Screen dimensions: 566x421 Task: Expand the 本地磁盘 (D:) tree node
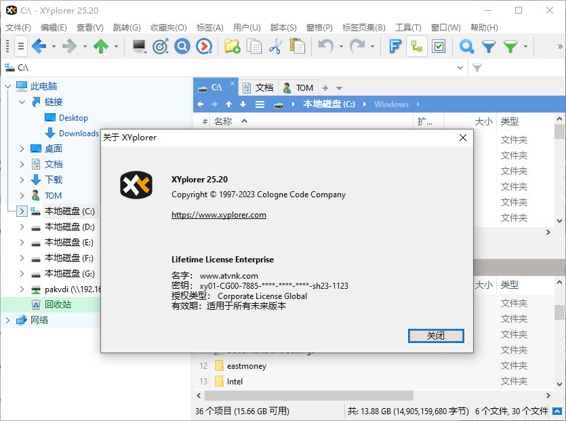[22, 226]
